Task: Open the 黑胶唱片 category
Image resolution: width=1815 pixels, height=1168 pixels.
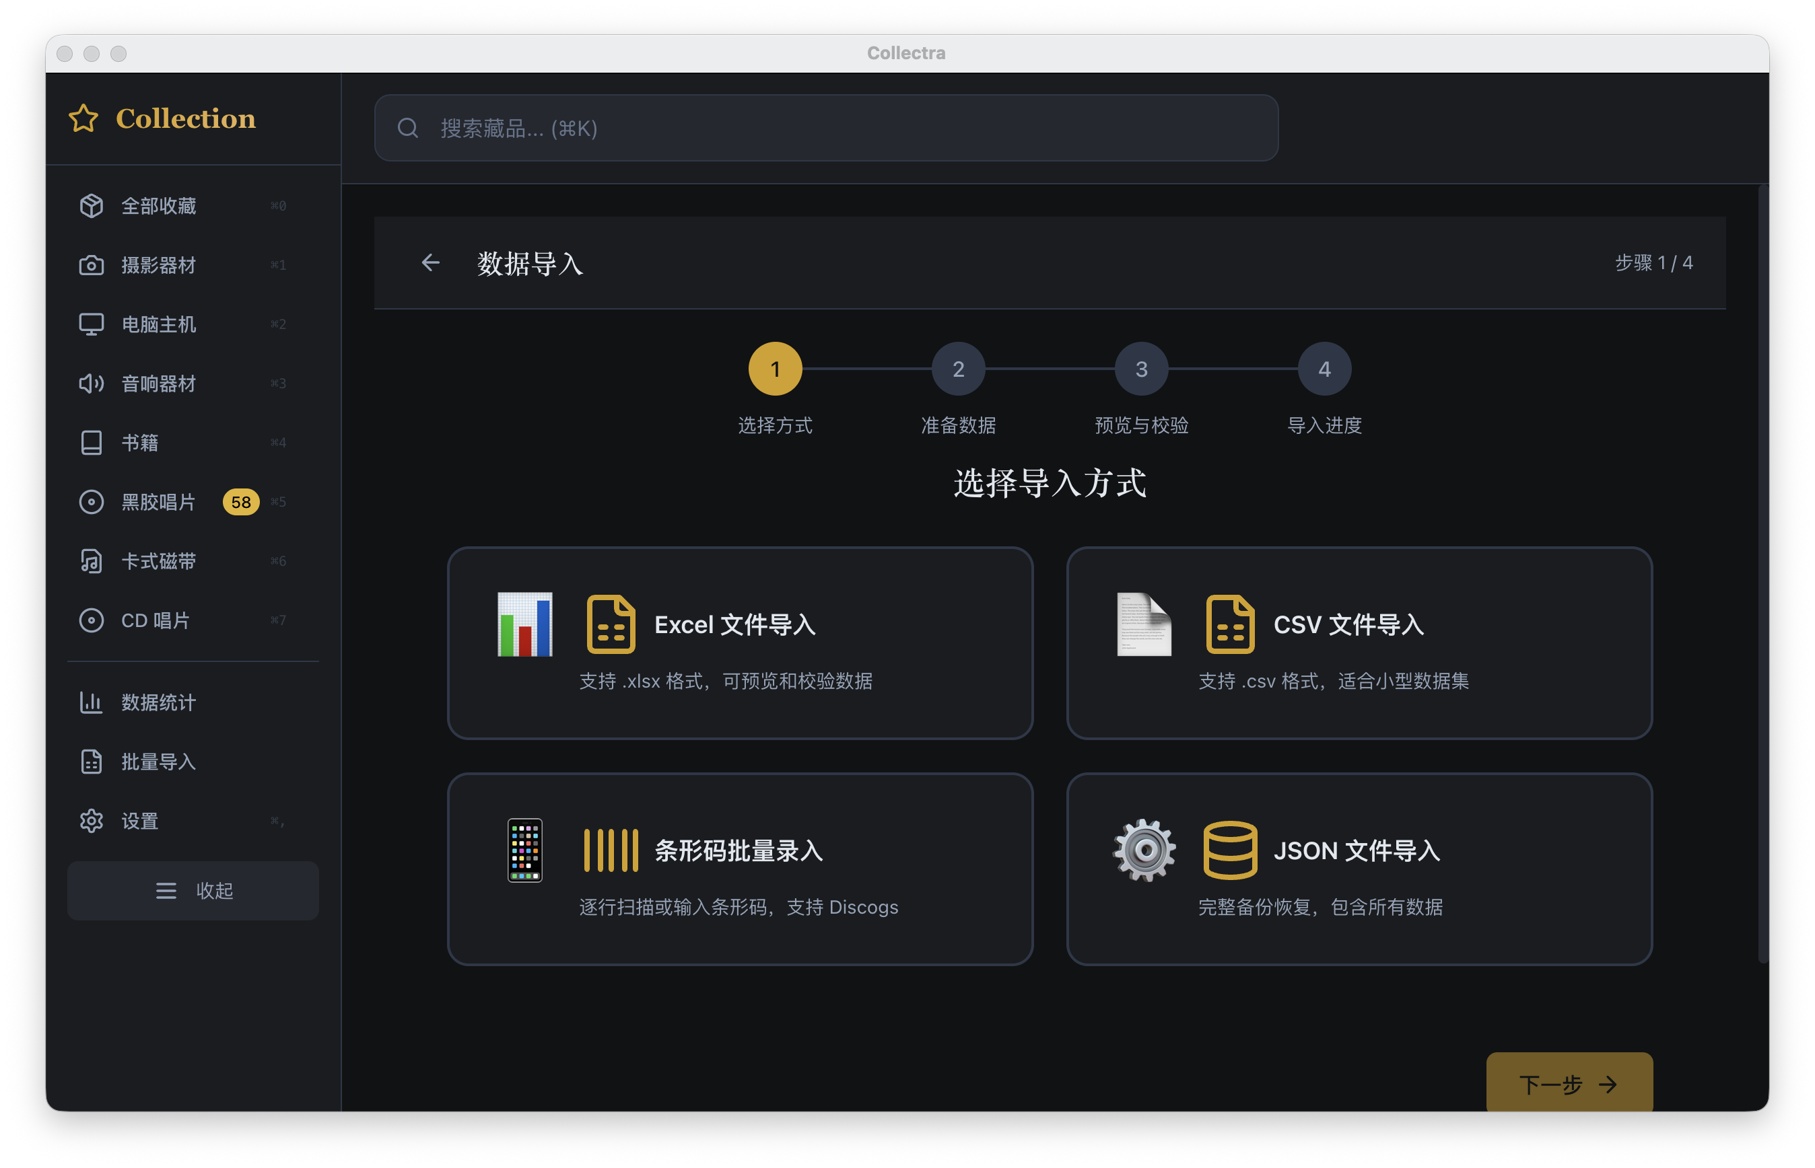Action: (193, 501)
